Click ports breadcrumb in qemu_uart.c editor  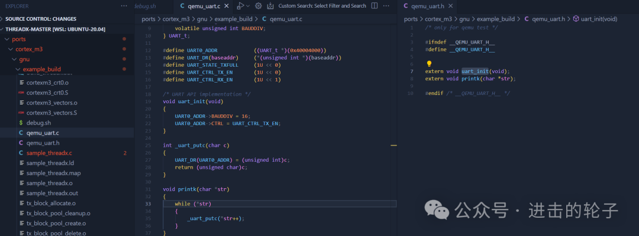[x=149, y=19]
